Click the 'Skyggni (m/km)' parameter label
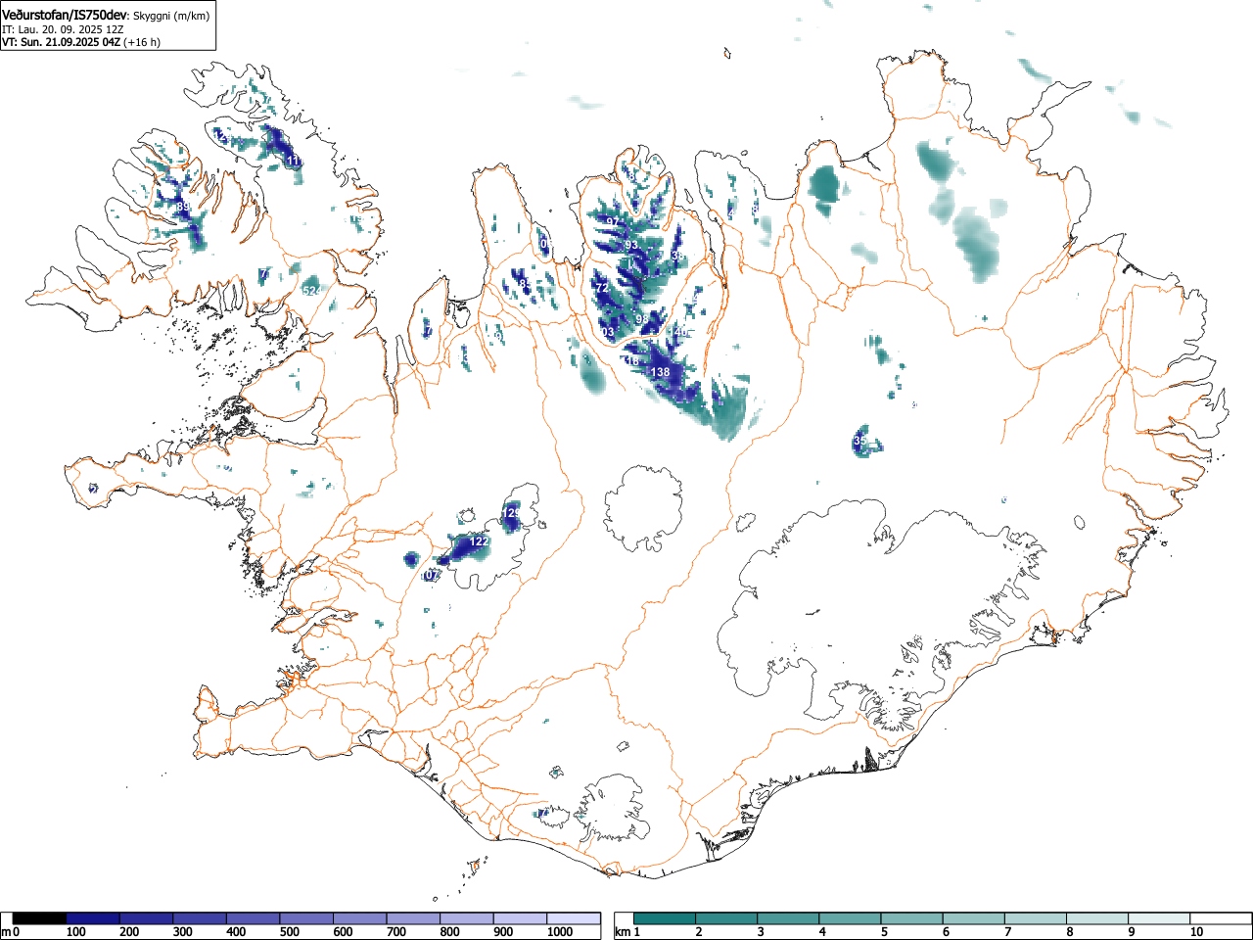This screenshot has width=1253, height=940. tap(170, 17)
